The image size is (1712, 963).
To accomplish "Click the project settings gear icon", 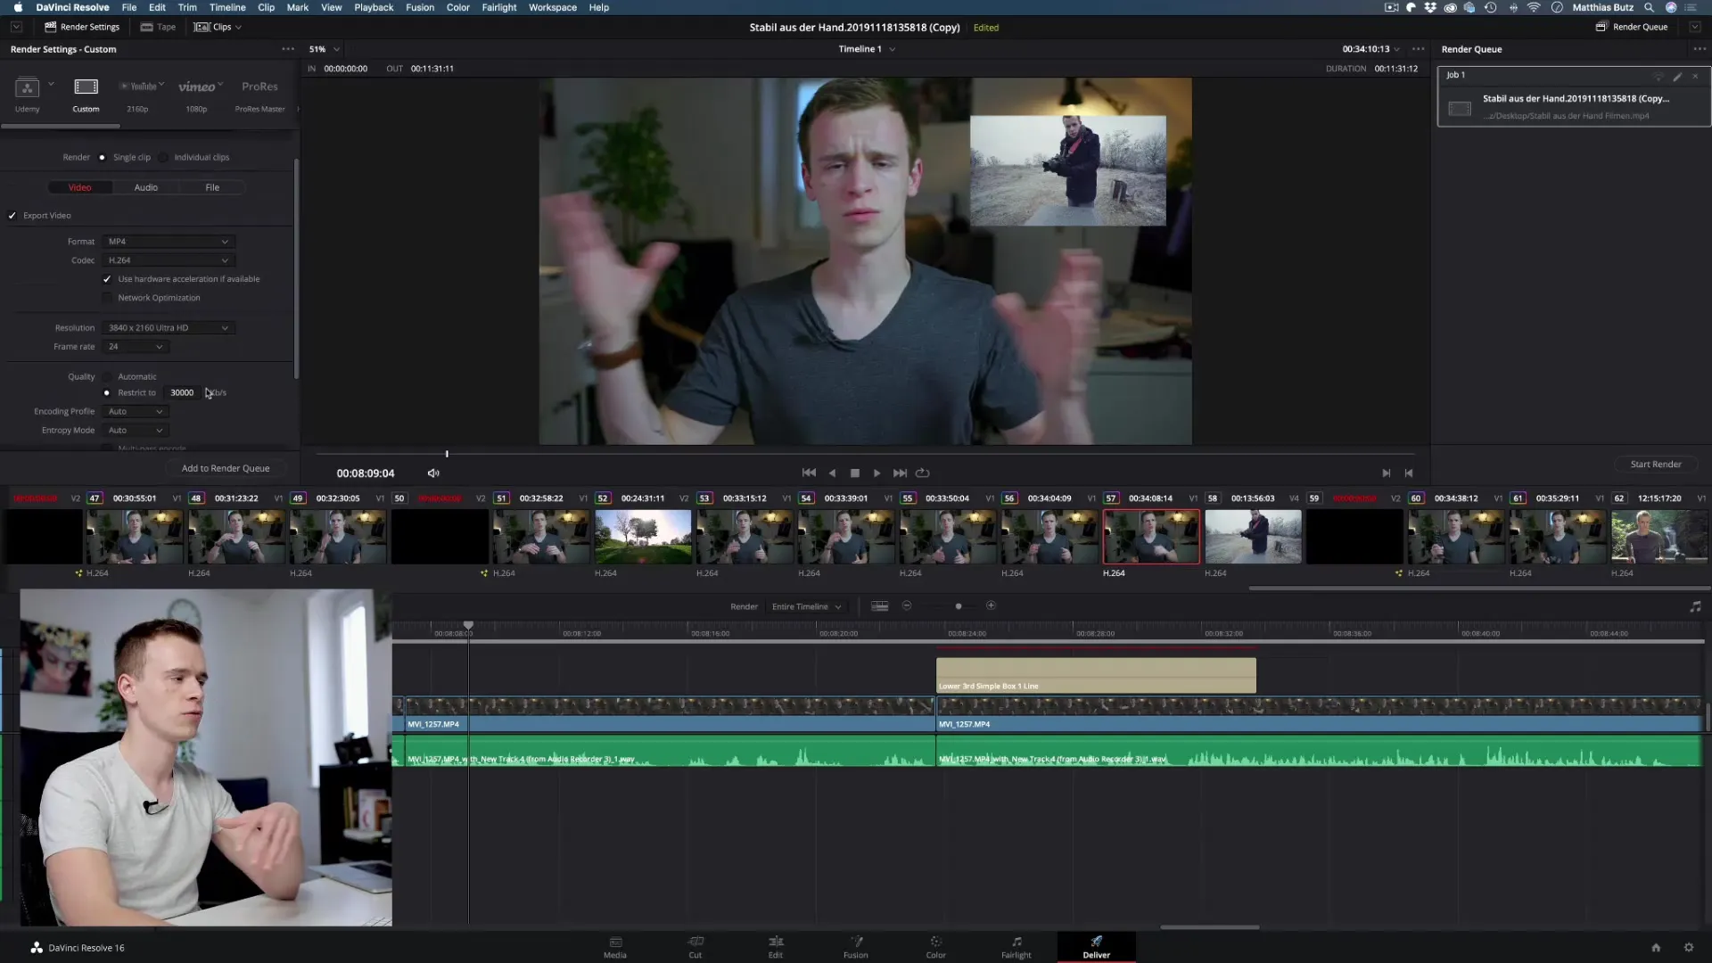I will 1688,948.
